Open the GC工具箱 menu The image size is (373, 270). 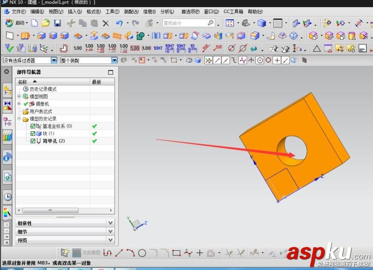click(233, 12)
